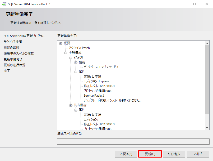Collapse the YAYOI instance node
Viewport: 213px width, 161px height.
tap(71, 58)
